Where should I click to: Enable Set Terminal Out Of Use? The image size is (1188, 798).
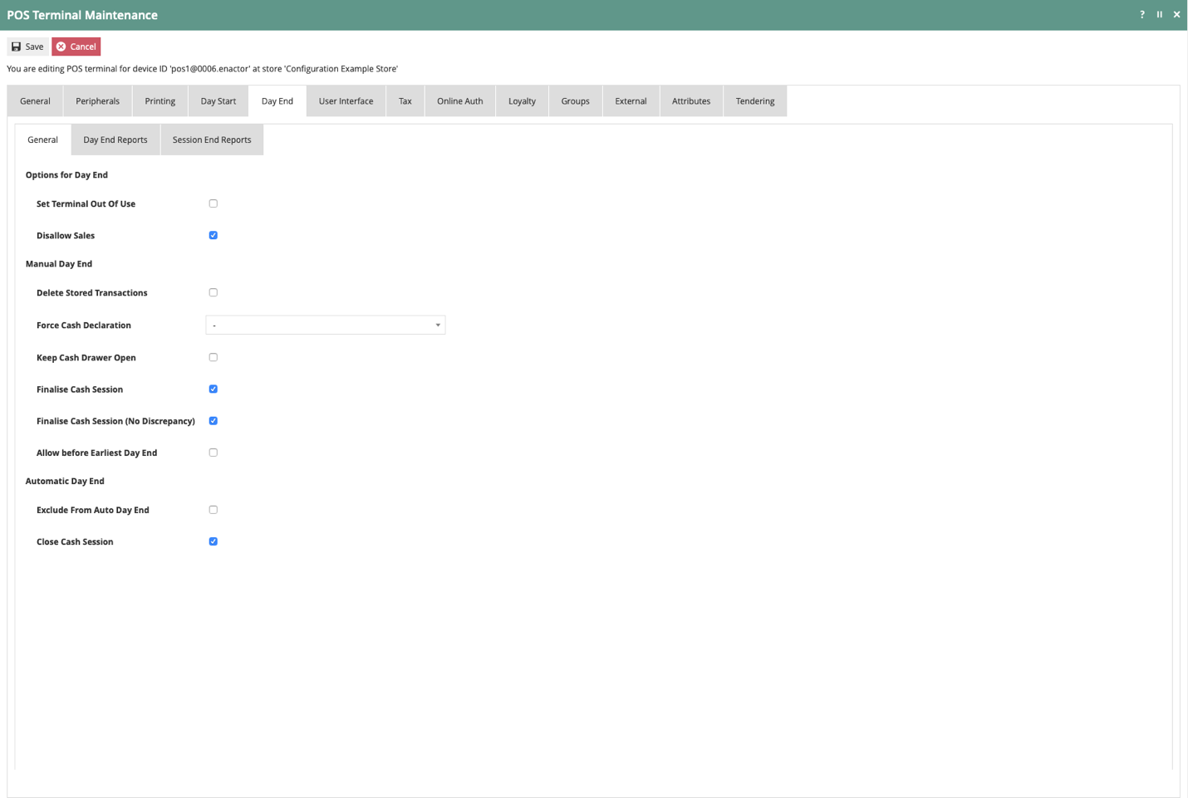pyautogui.click(x=214, y=203)
